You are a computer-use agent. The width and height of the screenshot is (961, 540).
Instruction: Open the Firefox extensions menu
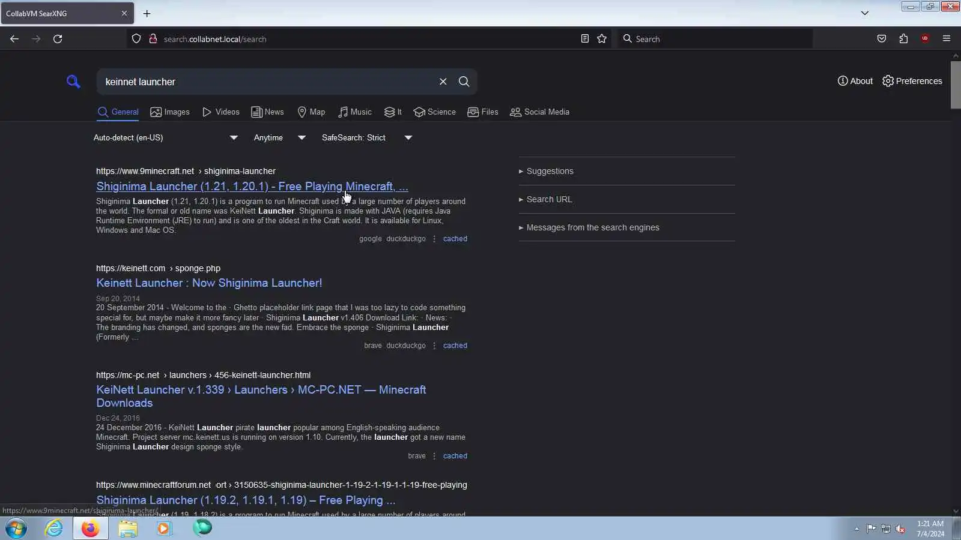click(x=903, y=39)
